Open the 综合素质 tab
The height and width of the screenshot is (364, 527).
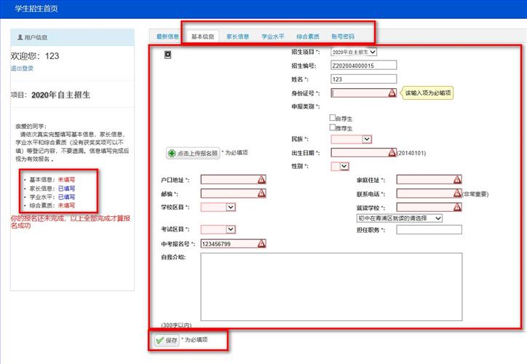tap(307, 36)
